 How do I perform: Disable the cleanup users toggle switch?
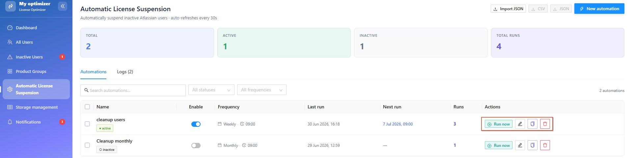pyautogui.click(x=196, y=124)
